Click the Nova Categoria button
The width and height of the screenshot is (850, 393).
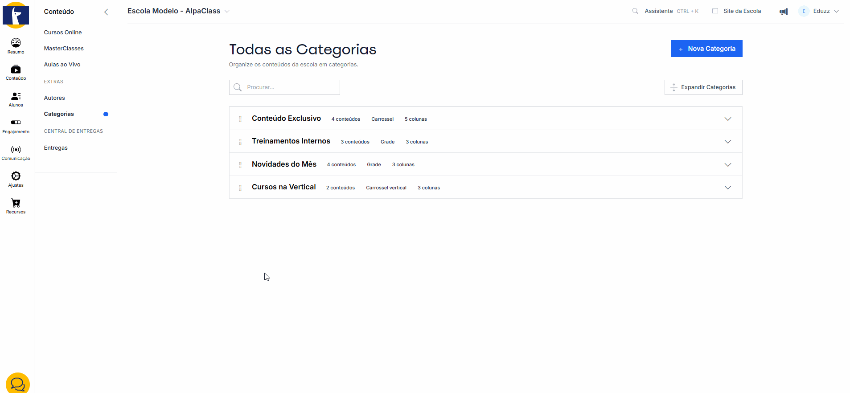[706, 49]
